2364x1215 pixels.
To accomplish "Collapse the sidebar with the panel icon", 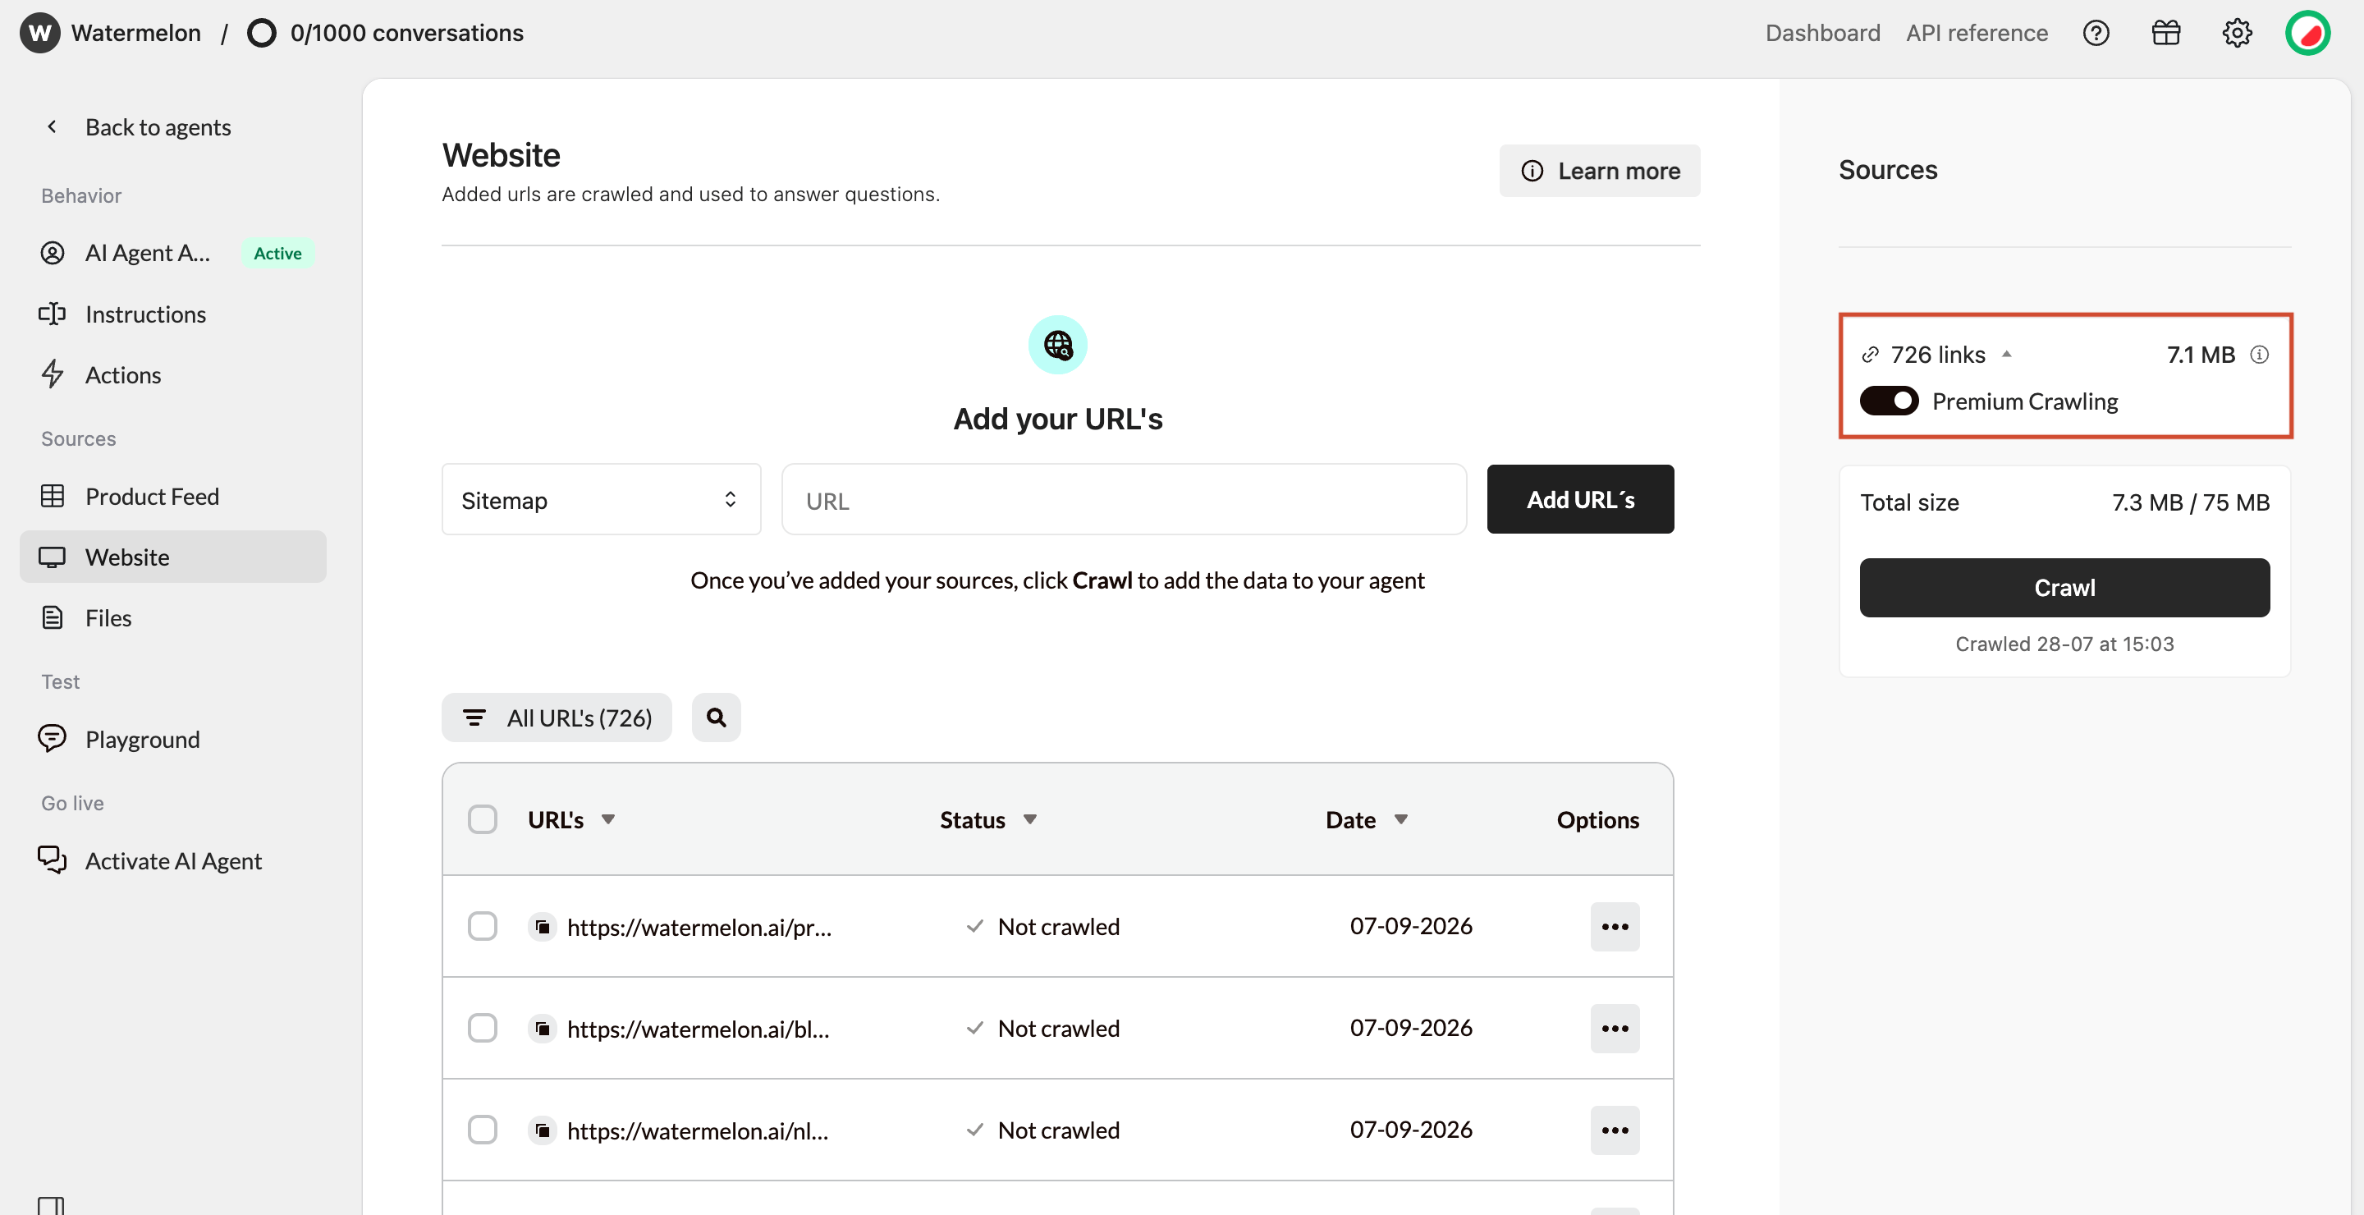I will point(52,1205).
